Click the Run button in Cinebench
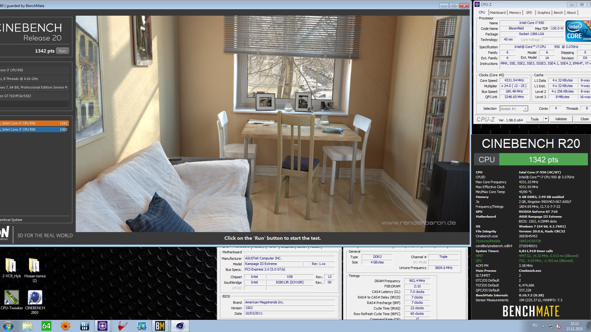The image size is (591, 332). [62, 51]
